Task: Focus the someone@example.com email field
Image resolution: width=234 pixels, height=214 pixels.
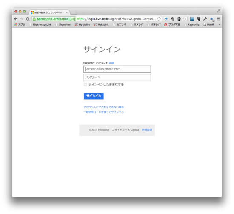Action: pyautogui.click(x=117, y=69)
